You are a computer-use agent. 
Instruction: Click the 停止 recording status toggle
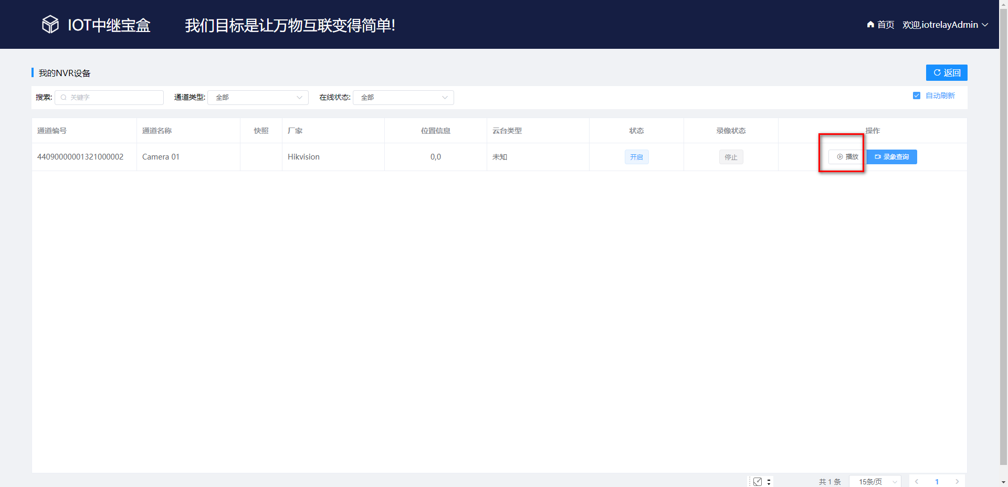pos(731,156)
